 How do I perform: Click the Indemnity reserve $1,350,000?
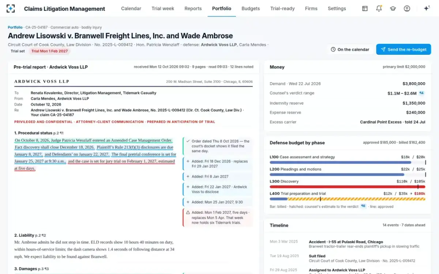[x=414, y=103]
